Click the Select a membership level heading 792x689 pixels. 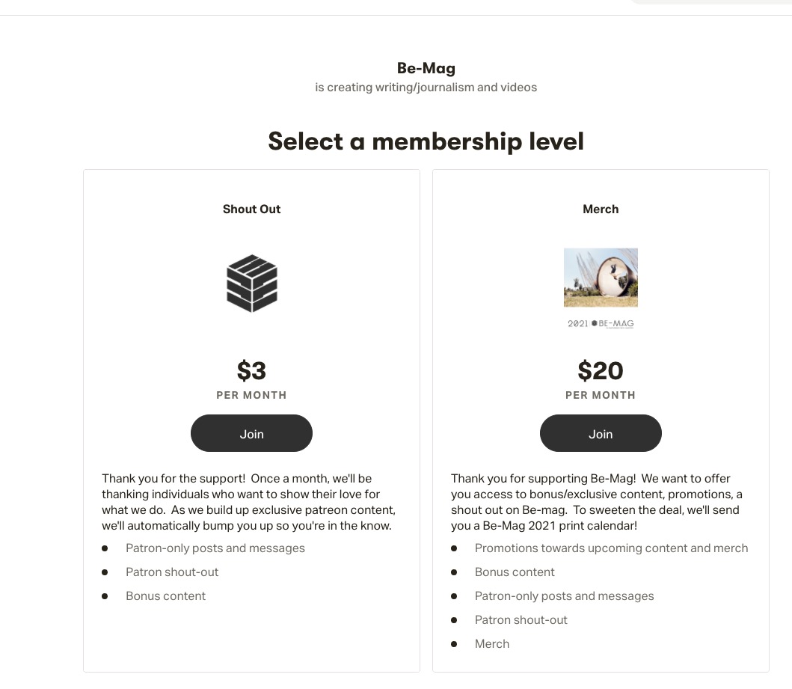(x=426, y=141)
